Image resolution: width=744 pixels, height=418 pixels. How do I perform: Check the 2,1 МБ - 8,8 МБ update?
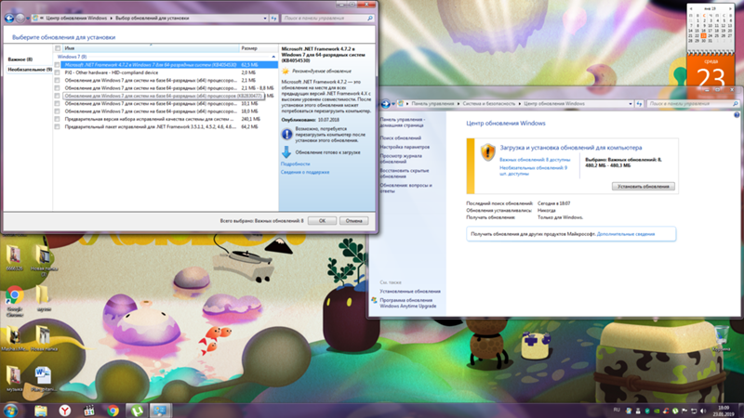point(58,88)
